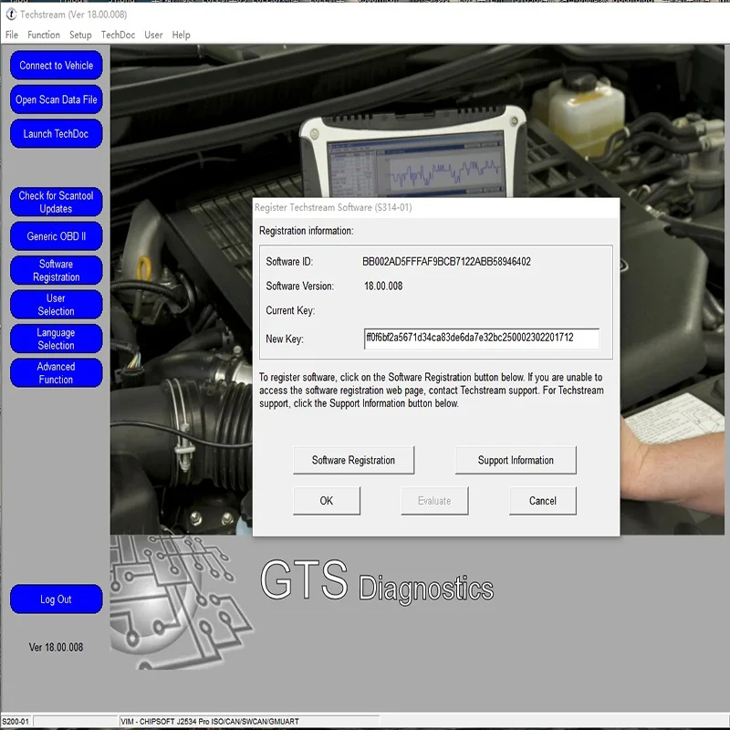Click into the New Key input field
730x730 pixels.
click(482, 339)
